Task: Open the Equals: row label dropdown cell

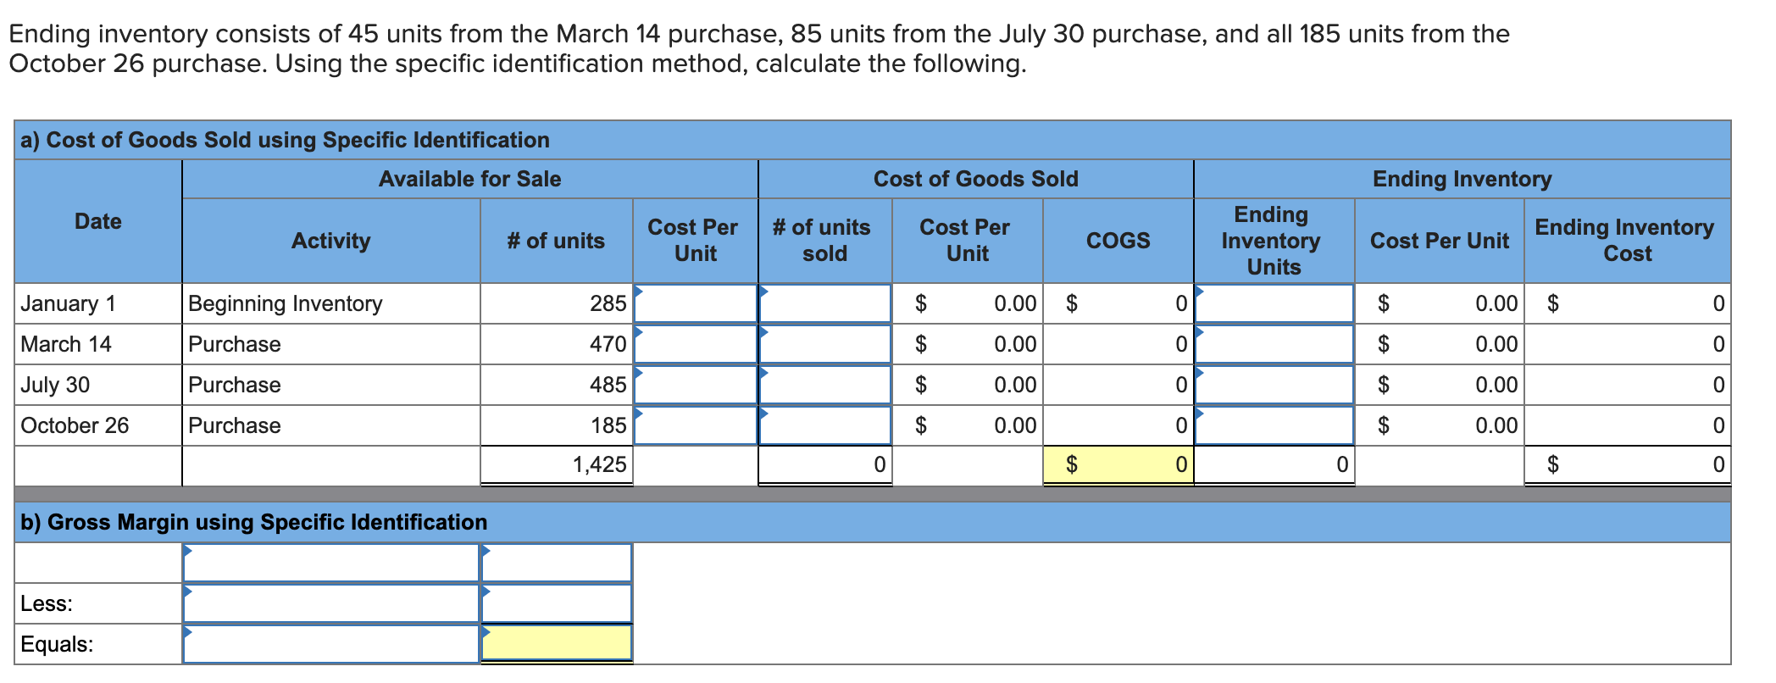Action: pos(331,644)
